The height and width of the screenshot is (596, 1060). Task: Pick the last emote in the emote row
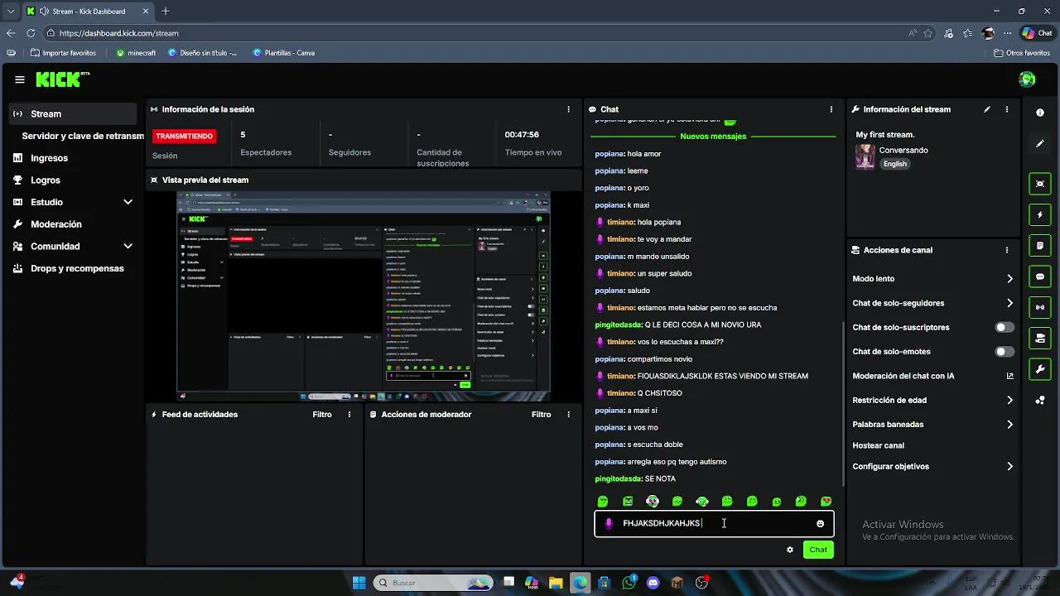pyautogui.click(x=826, y=501)
